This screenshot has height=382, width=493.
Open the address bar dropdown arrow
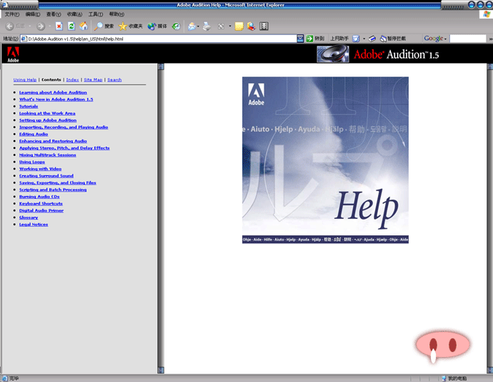300,39
